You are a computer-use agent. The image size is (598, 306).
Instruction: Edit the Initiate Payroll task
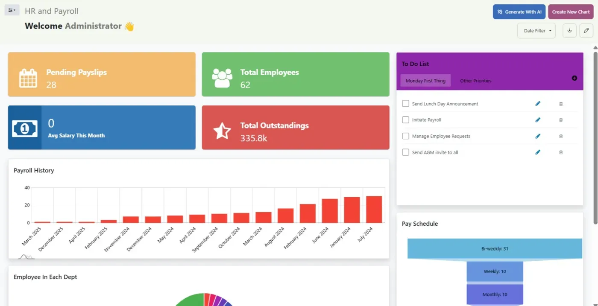(538, 120)
